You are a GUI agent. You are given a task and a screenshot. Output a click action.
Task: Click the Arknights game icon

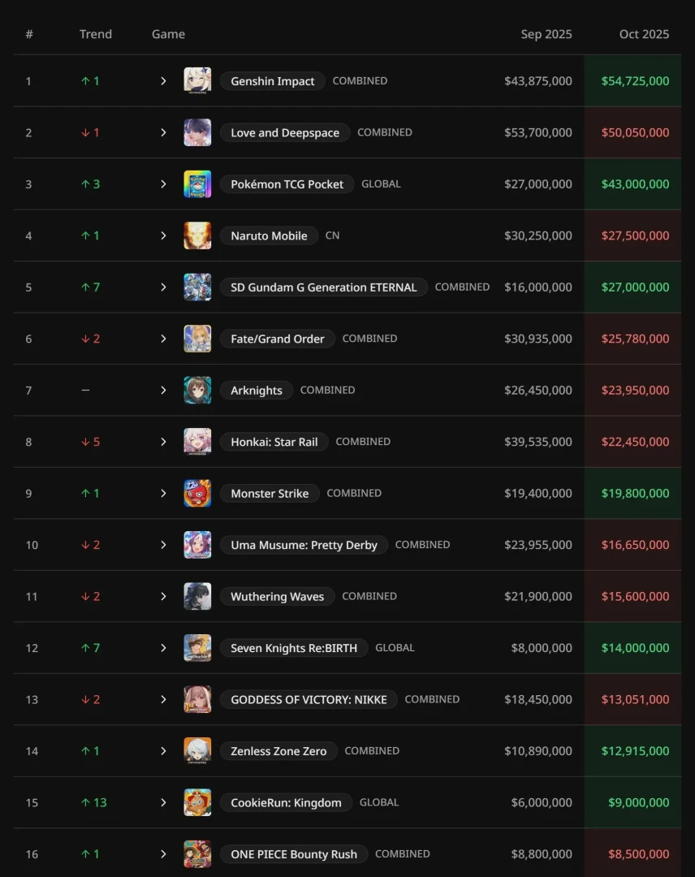click(x=197, y=391)
